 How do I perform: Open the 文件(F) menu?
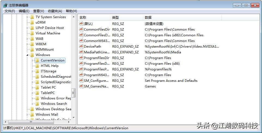click(x=10, y=11)
